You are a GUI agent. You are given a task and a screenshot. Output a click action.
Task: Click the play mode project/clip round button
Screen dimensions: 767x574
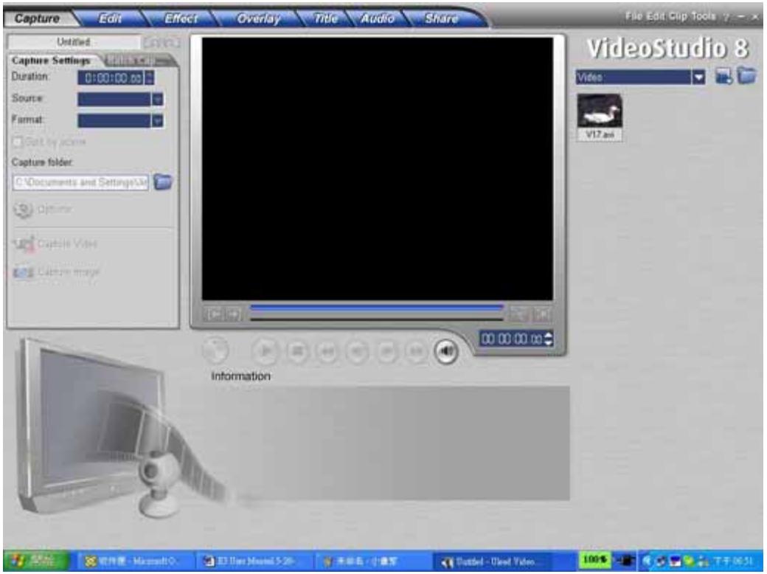click(x=215, y=350)
